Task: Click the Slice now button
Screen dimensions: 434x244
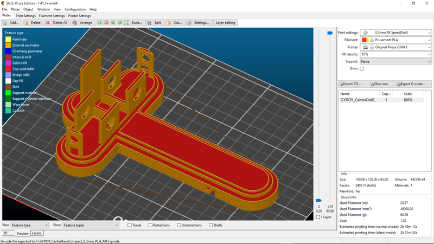Action: [x=381, y=84]
